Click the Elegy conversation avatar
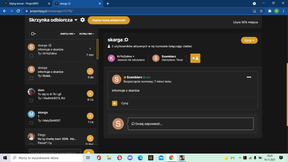Image resolution: width=288 pixels, height=162 pixels. click(x=31, y=136)
